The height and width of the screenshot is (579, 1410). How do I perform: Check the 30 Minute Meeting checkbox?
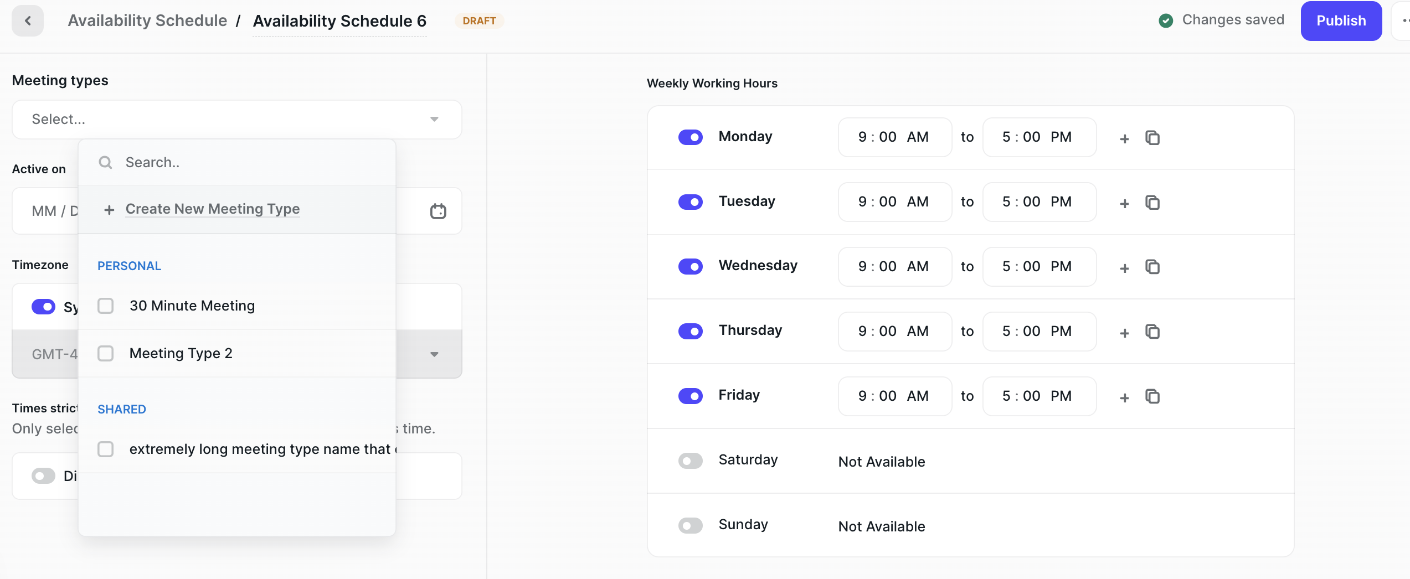click(105, 306)
